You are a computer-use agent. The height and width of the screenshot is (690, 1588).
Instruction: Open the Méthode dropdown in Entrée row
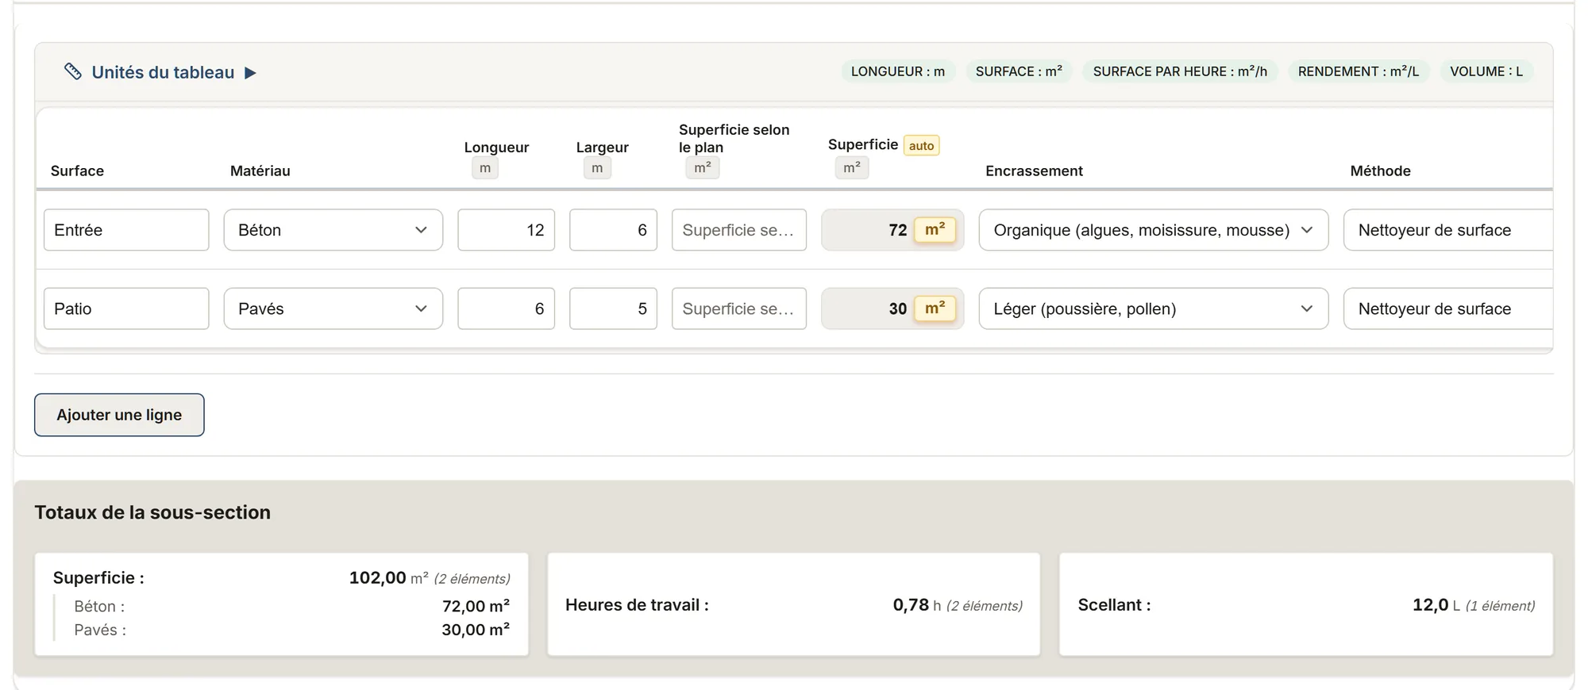click(x=1448, y=230)
